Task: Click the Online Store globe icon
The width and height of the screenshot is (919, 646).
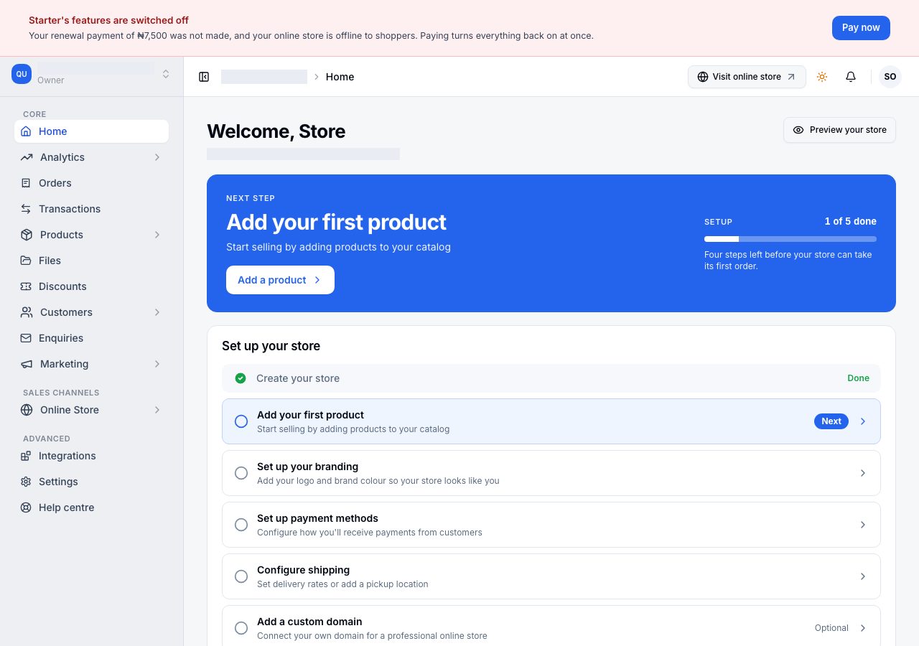Action: pos(27,410)
